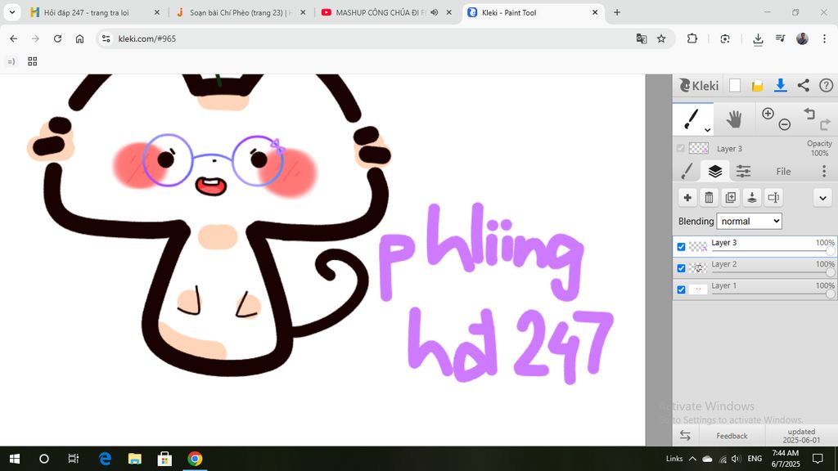This screenshot has height=471, width=838.
Task: Select the Hand pan tool
Action: click(x=733, y=119)
